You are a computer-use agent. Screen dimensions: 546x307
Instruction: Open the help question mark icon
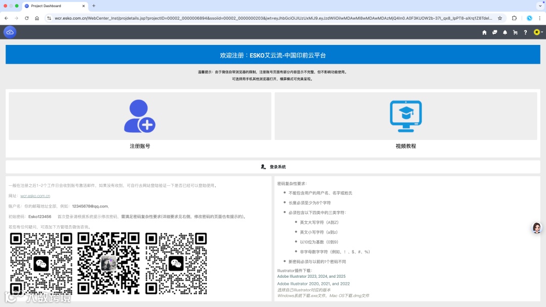(x=525, y=32)
